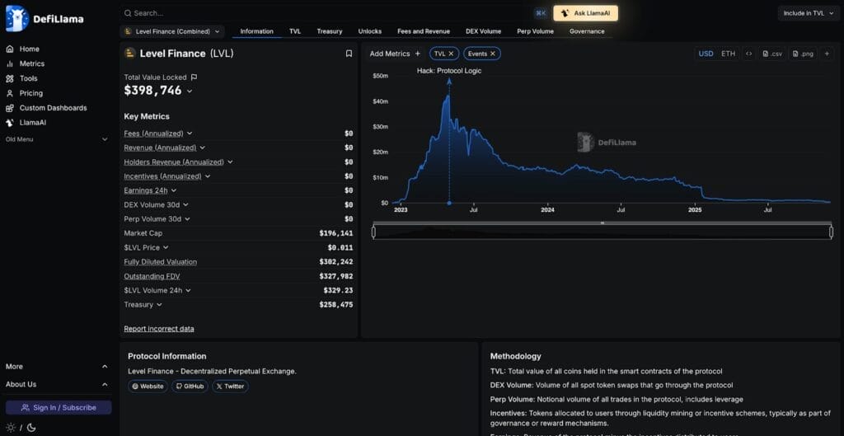This screenshot has width=844, height=436.
Task: Open the Perp Volume tab
Action: coord(535,31)
